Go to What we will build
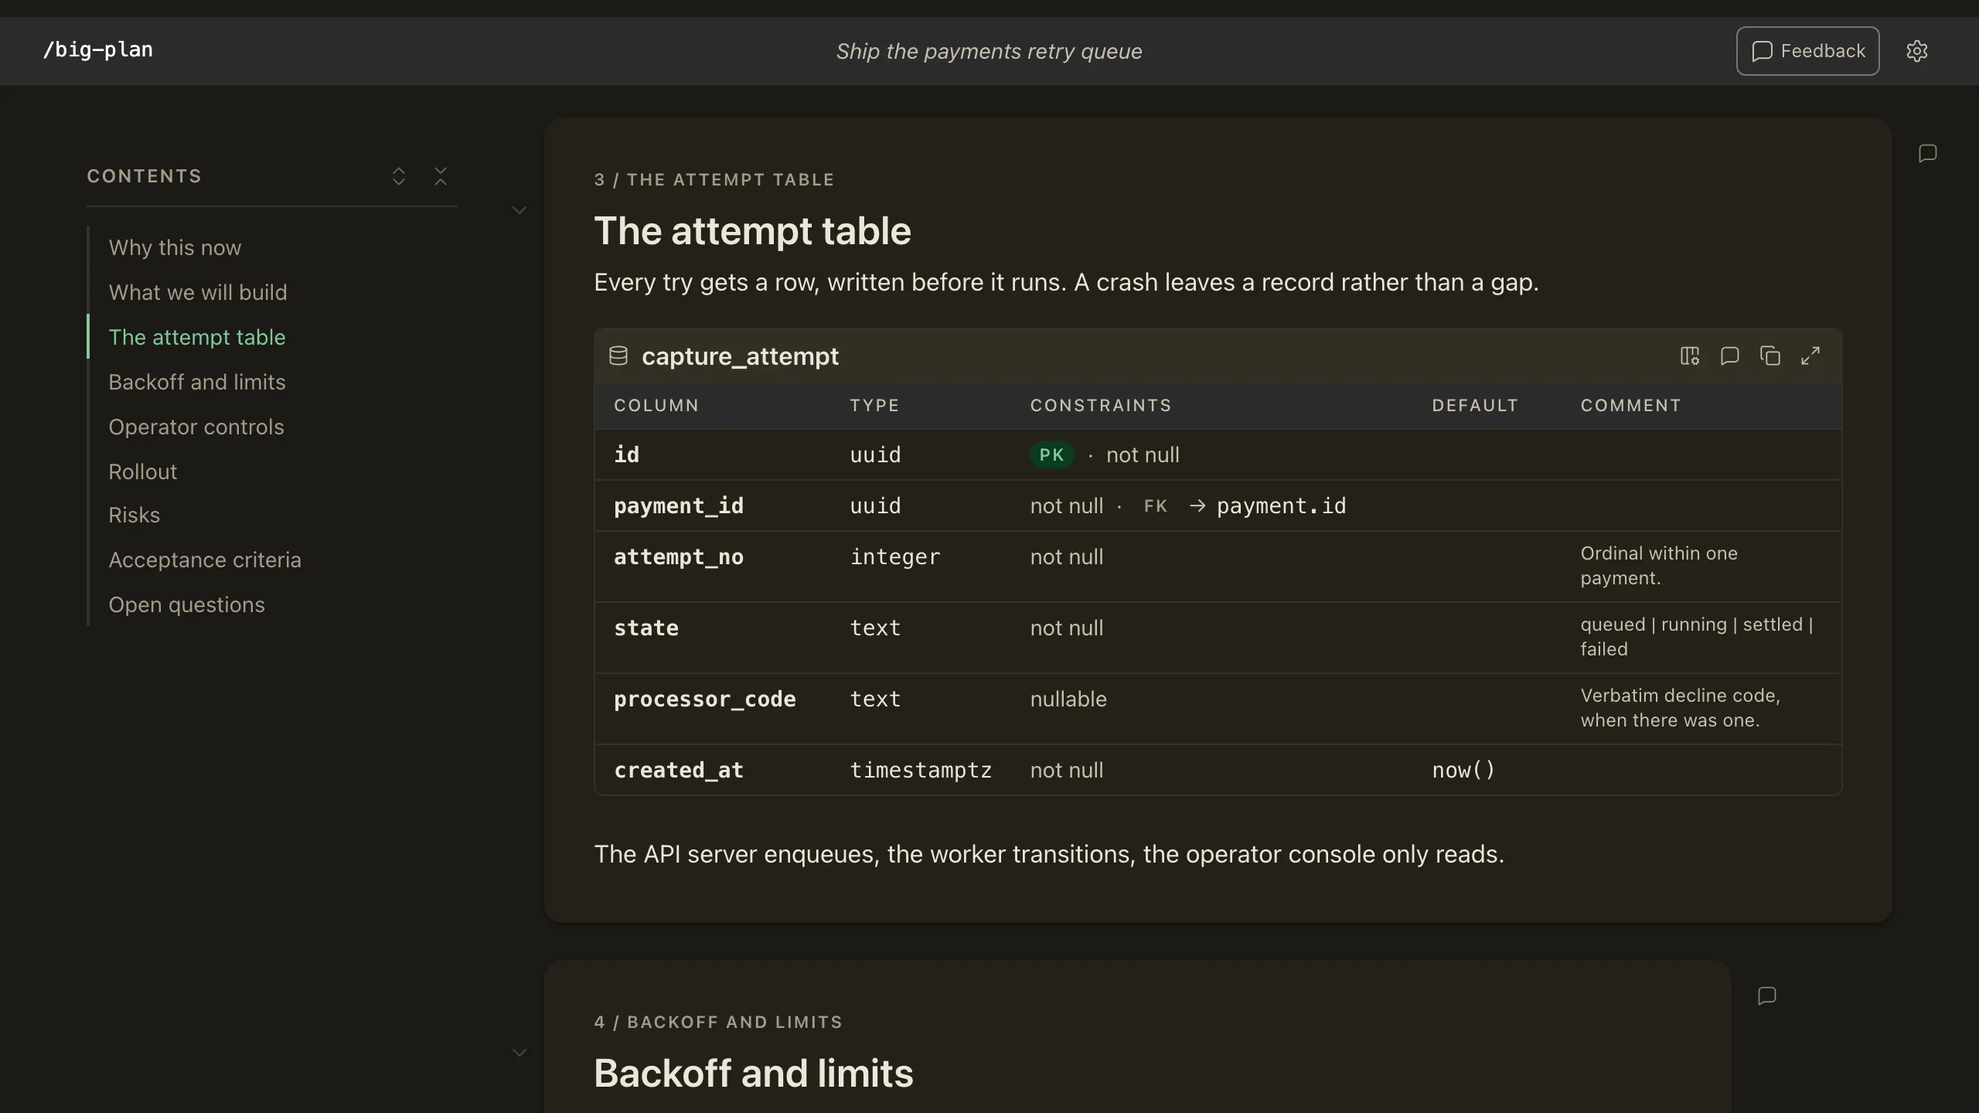 click(198, 292)
